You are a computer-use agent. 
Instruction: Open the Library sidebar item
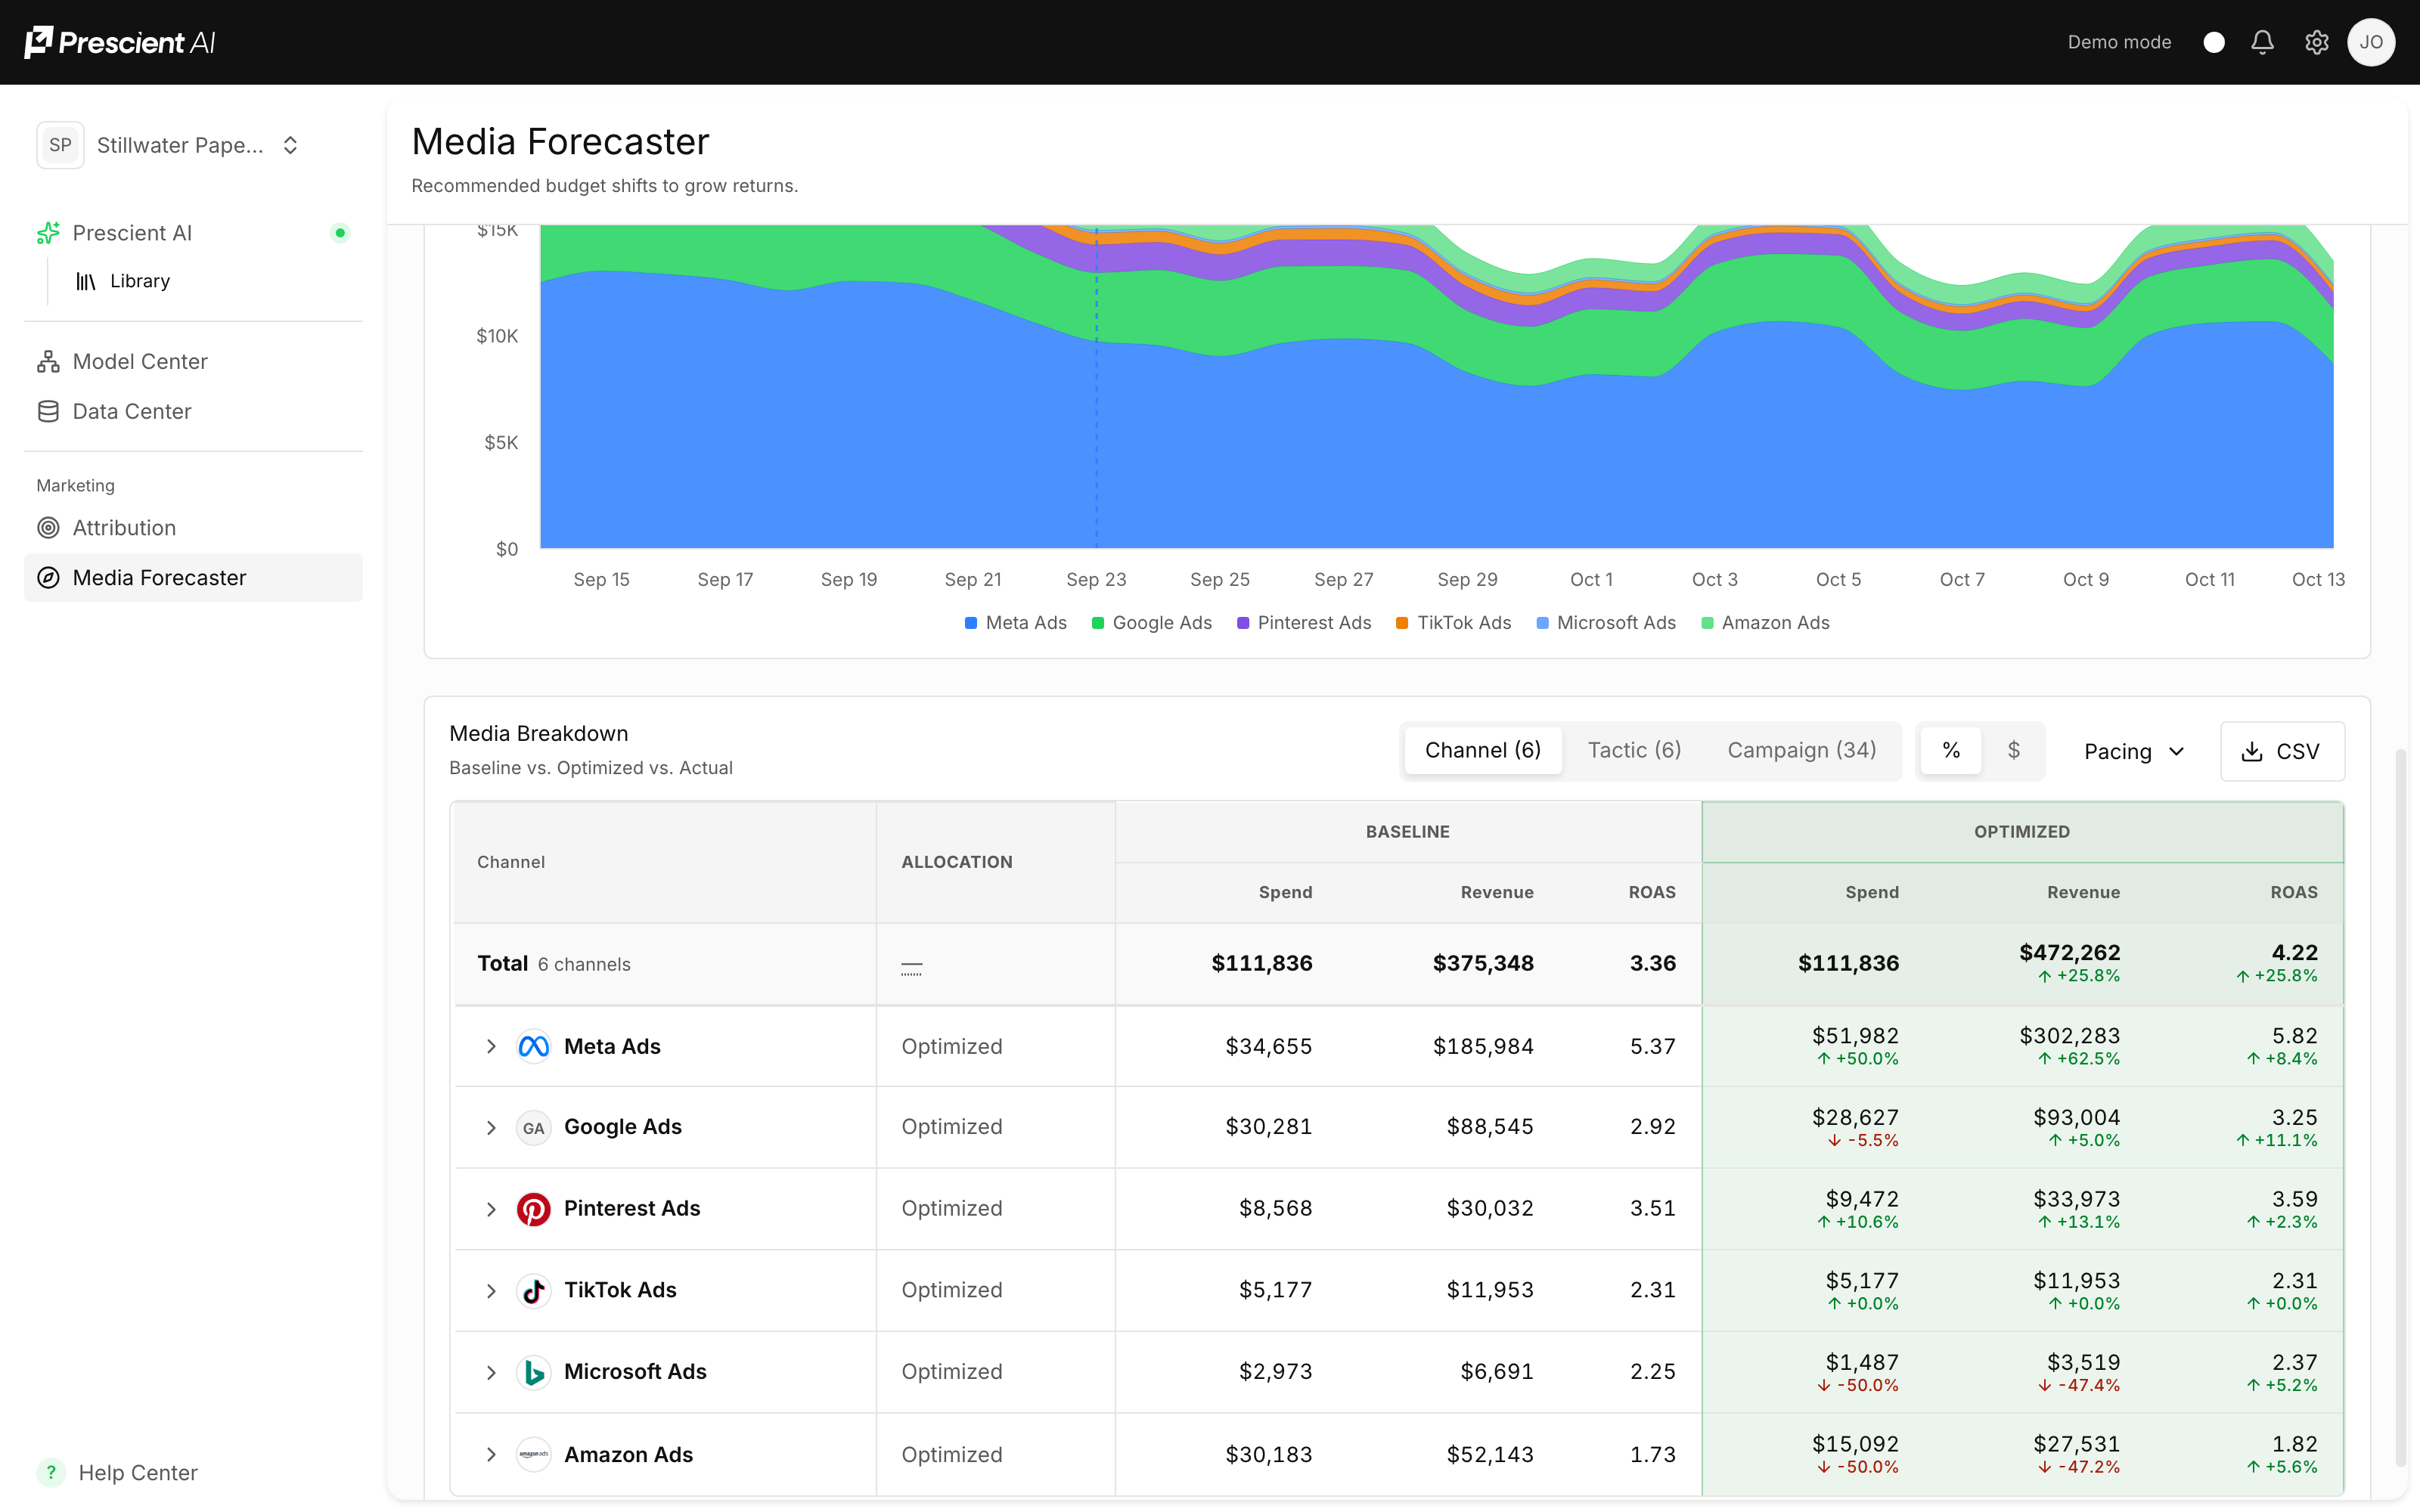(140, 281)
